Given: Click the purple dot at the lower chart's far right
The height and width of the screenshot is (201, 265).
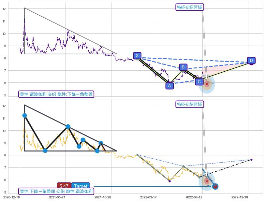Looking at the screenshot, I should pos(251,160).
